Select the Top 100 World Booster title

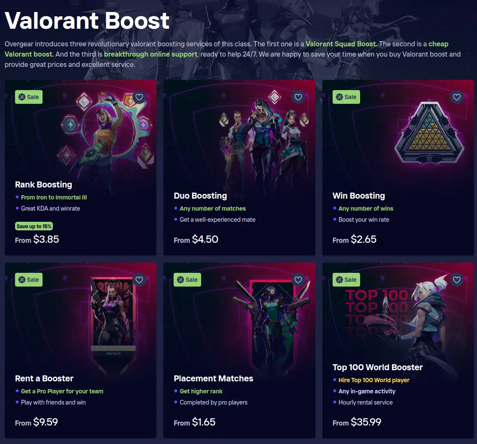(x=378, y=368)
